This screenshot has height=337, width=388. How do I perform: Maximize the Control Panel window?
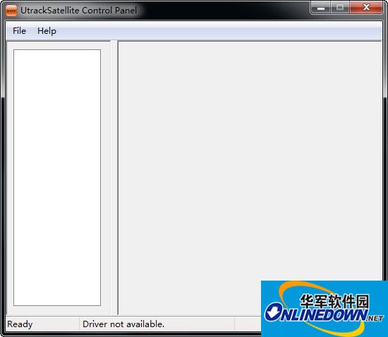tap(340, 8)
